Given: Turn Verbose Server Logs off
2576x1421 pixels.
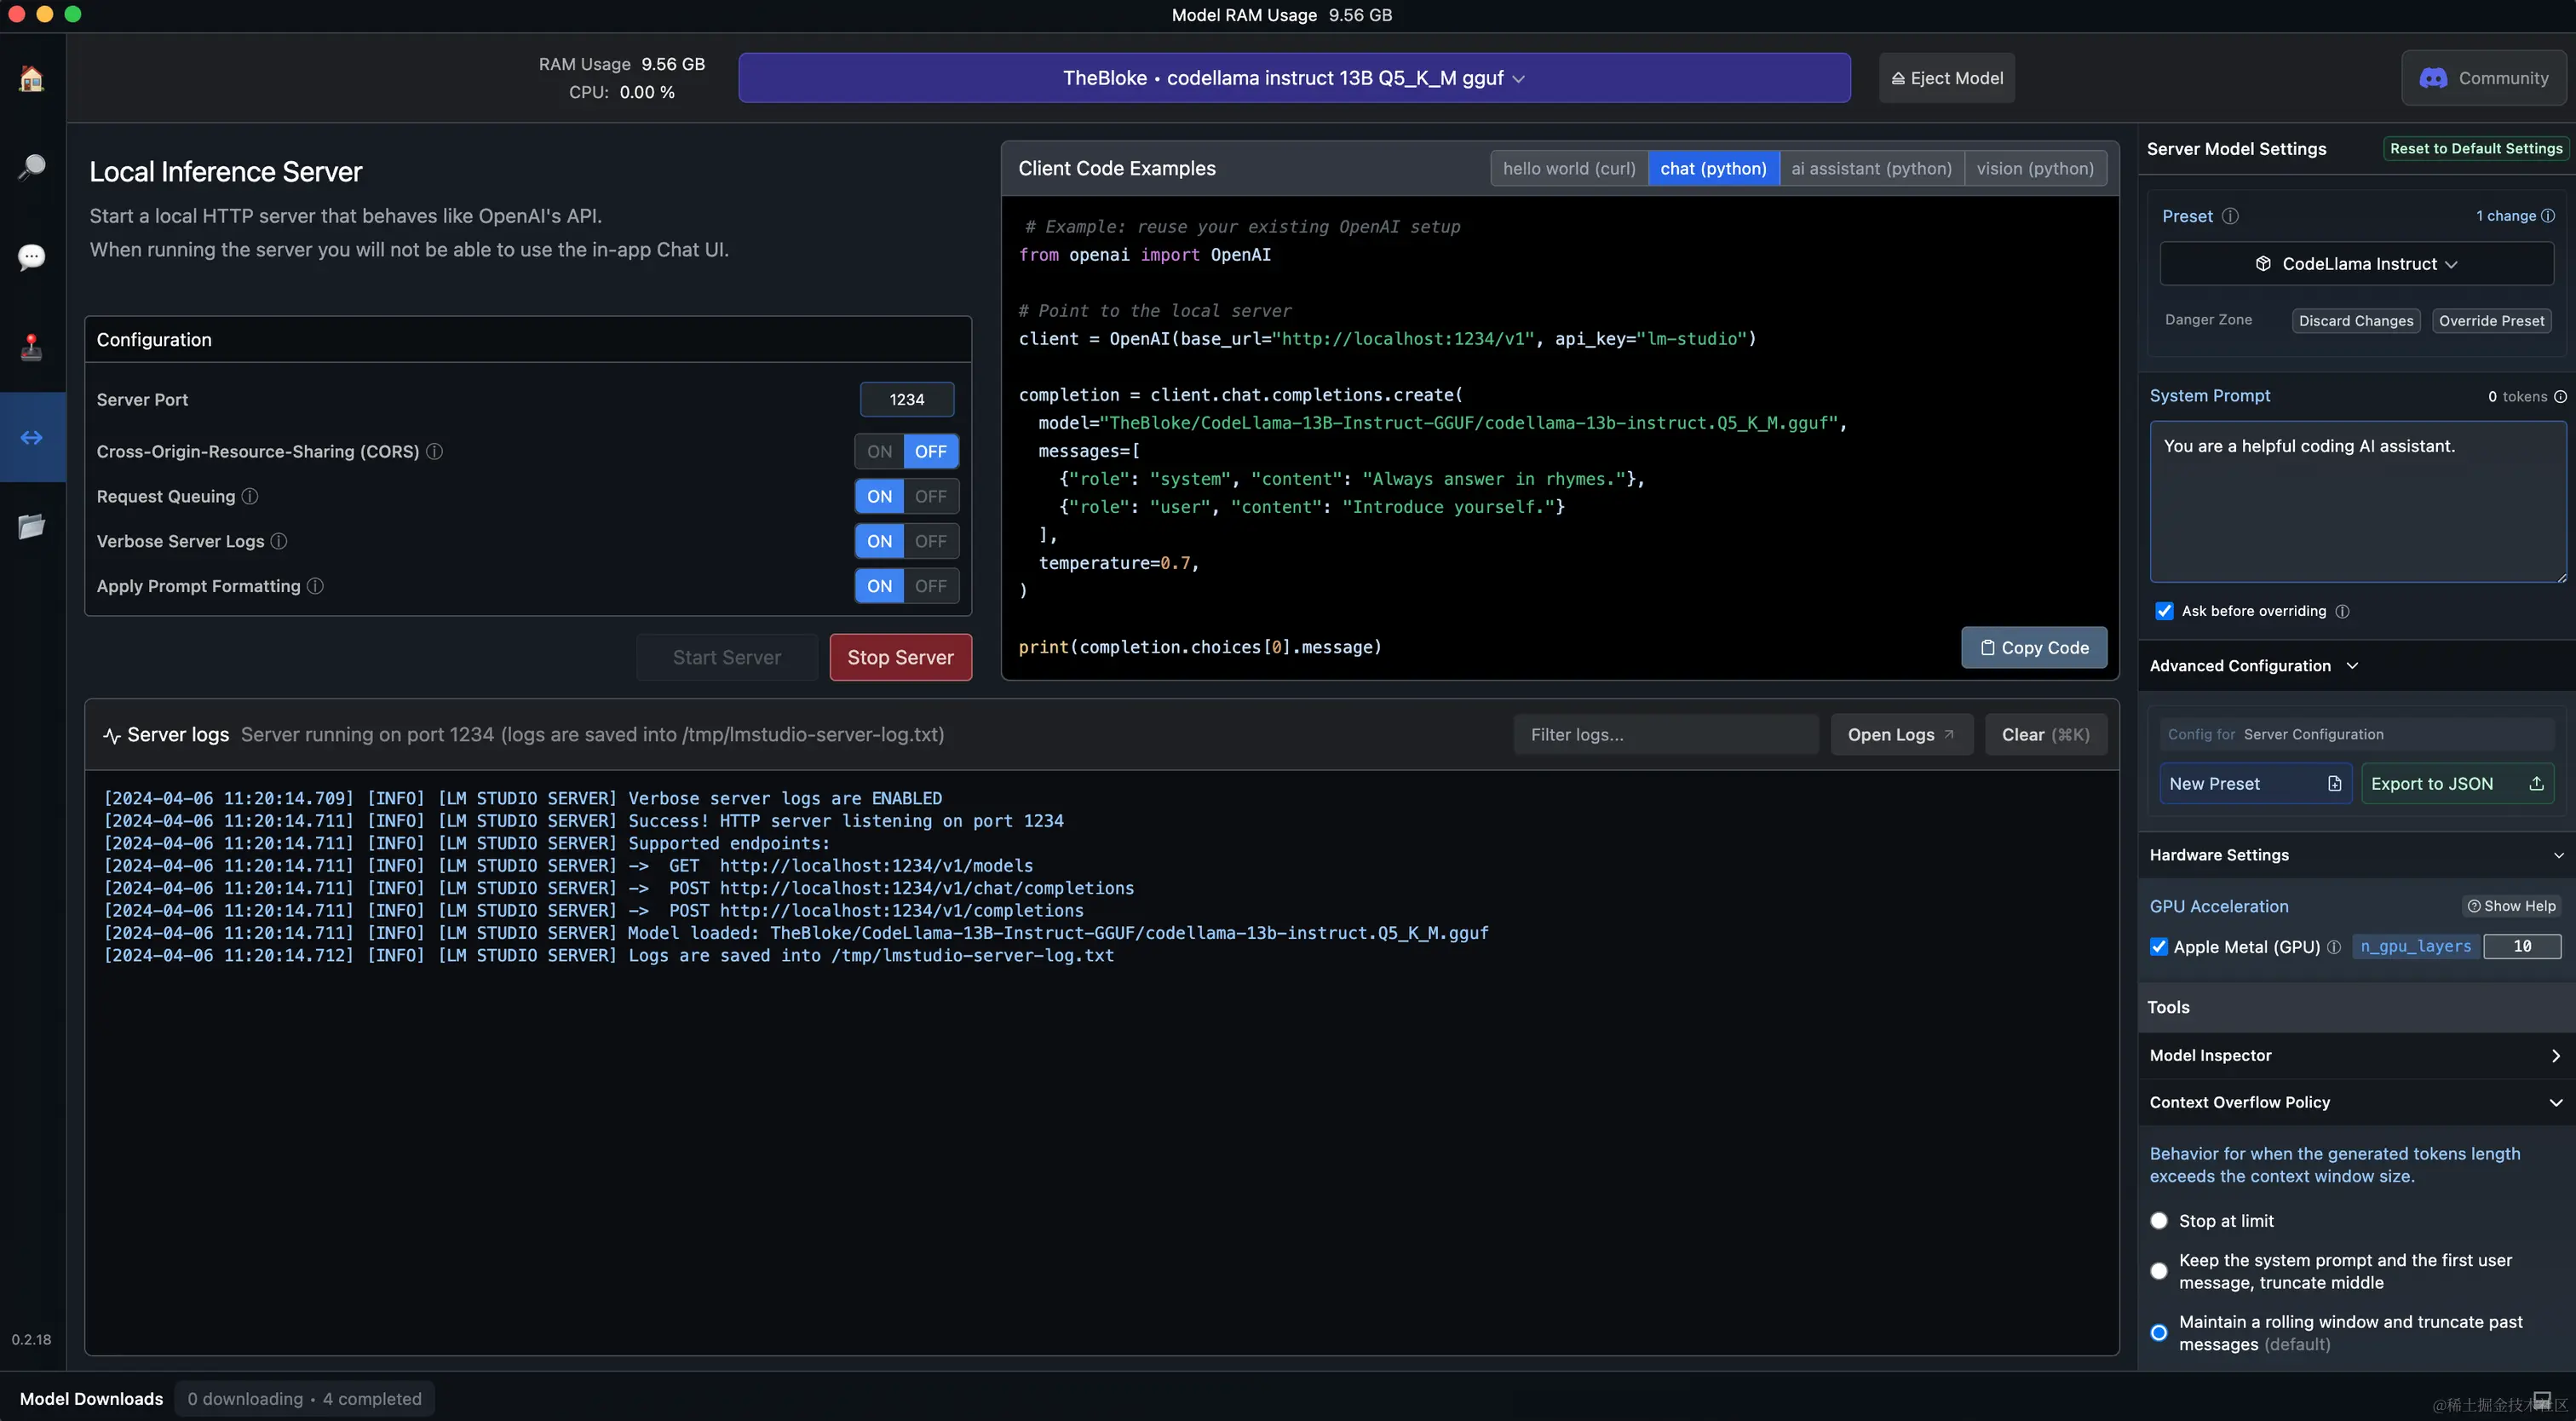Looking at the screenshot, I should click(931, 541).
